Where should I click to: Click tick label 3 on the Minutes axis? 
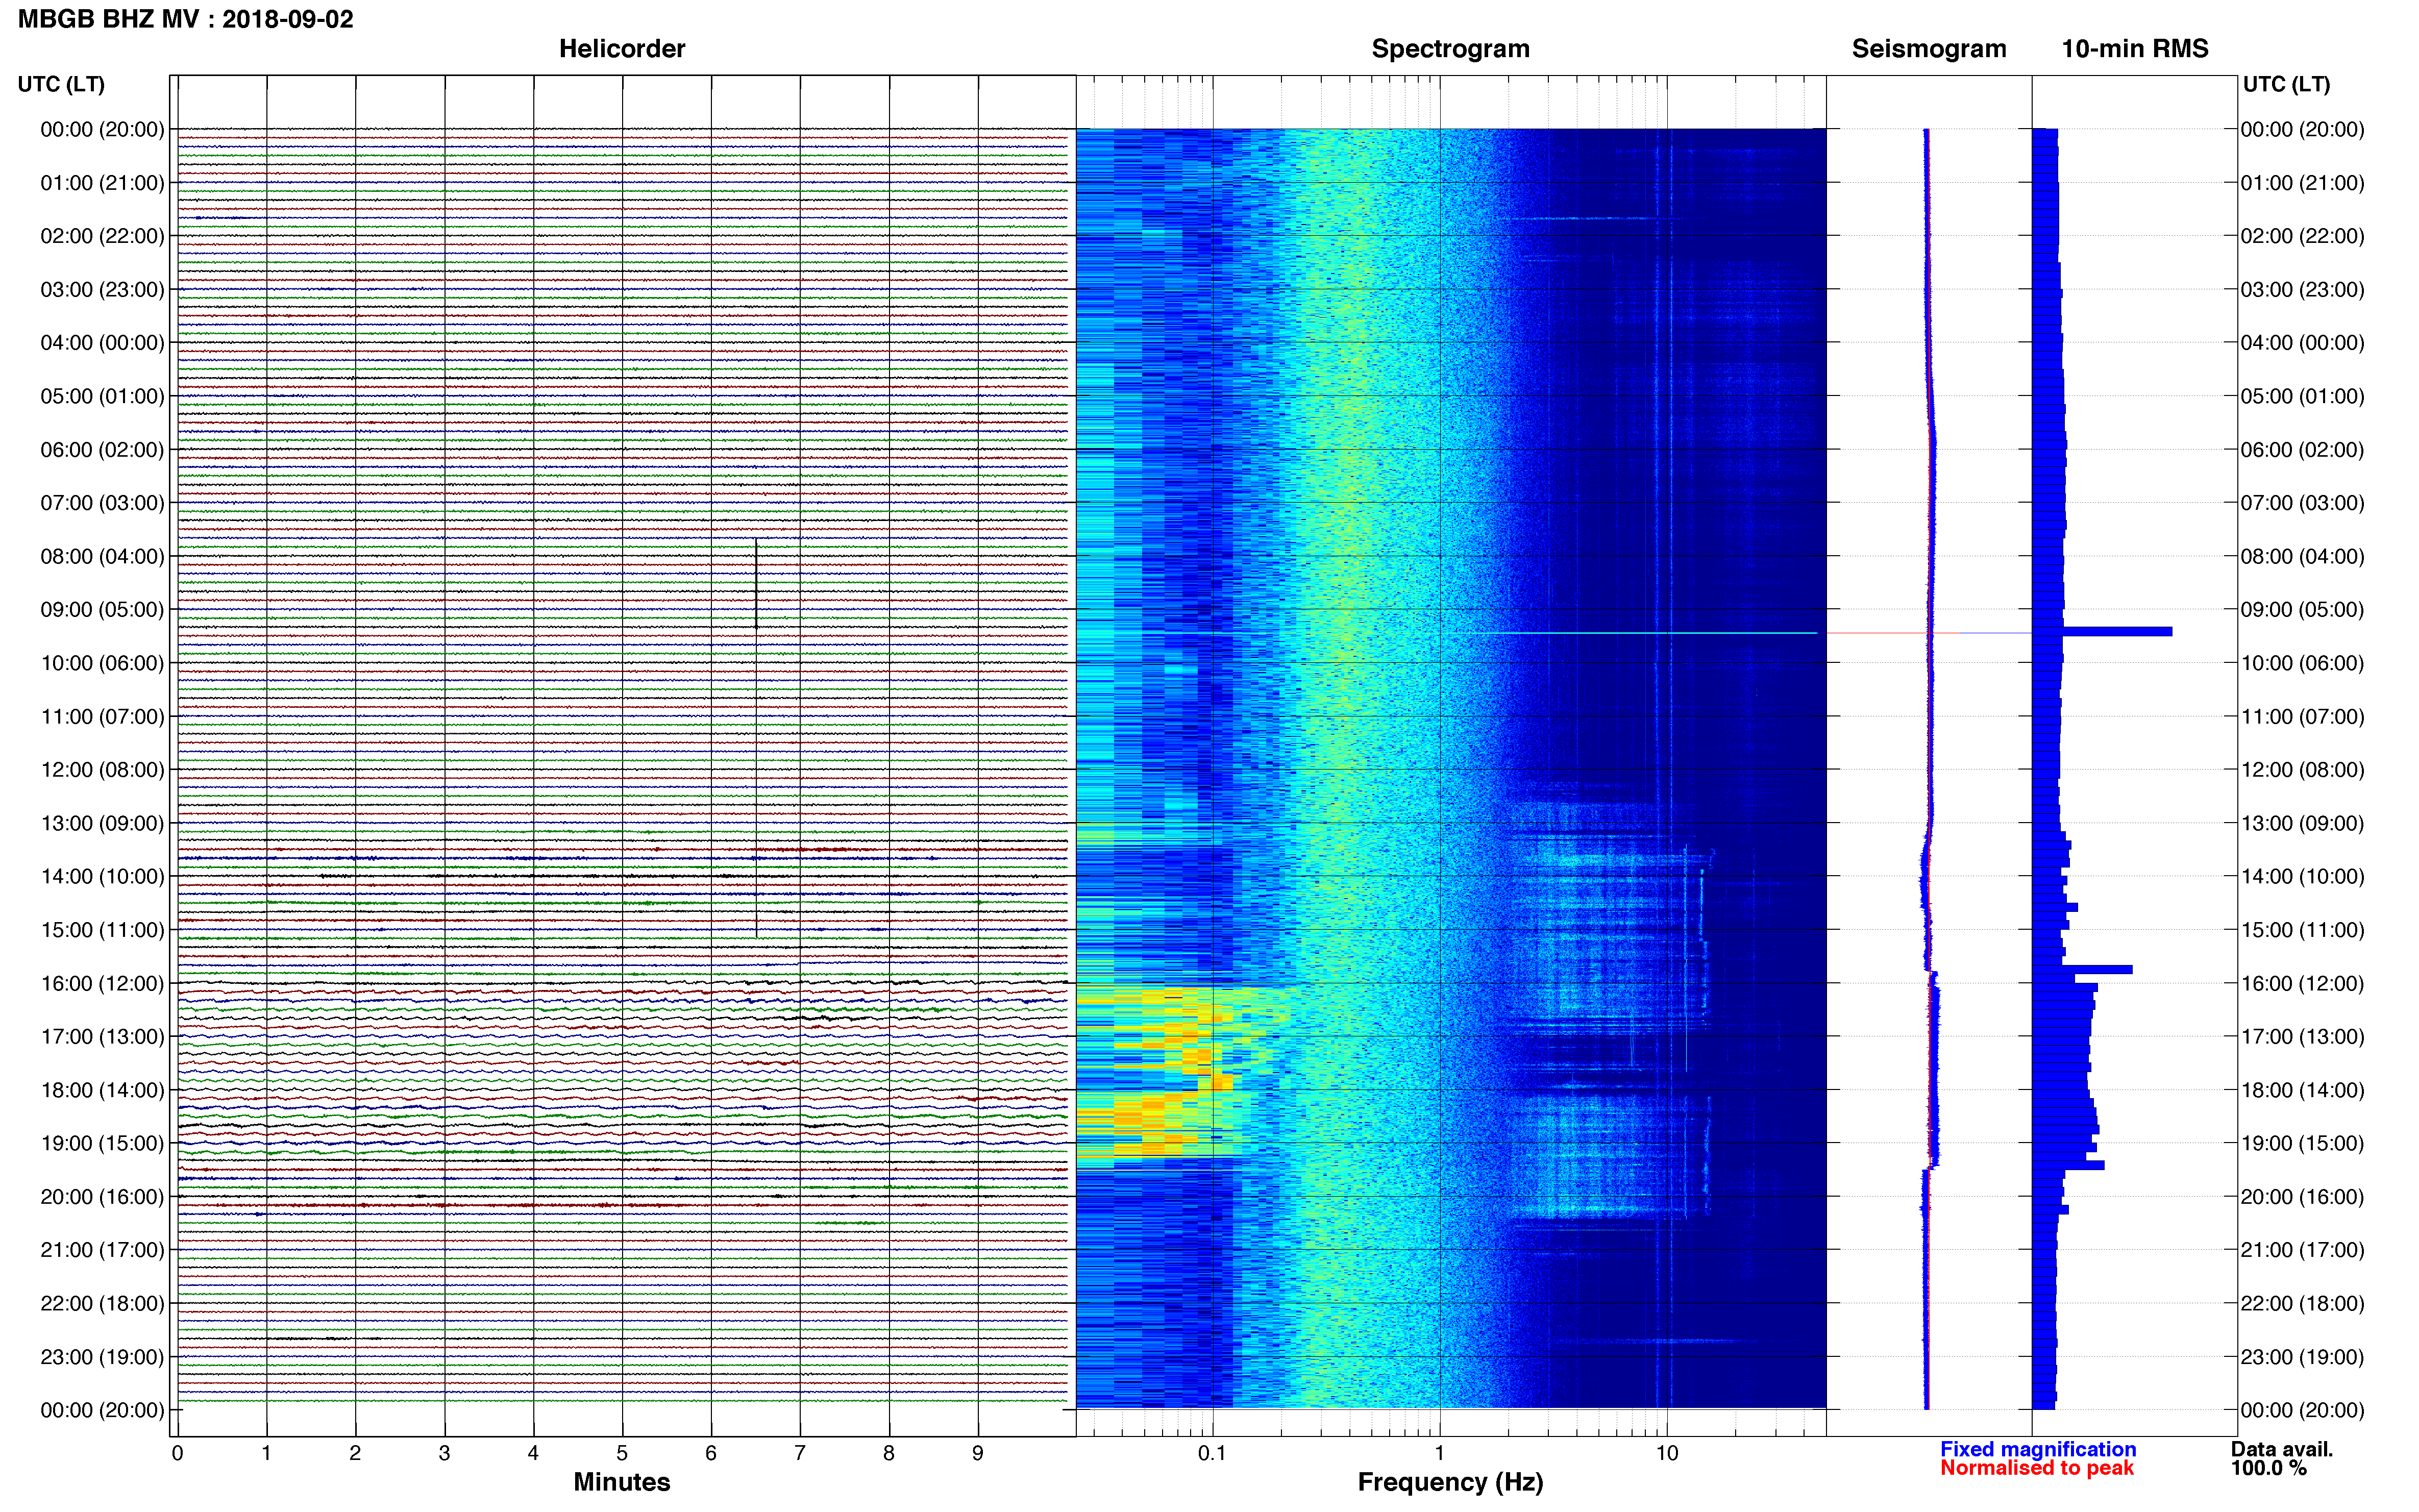click(x=444, y=1453)
